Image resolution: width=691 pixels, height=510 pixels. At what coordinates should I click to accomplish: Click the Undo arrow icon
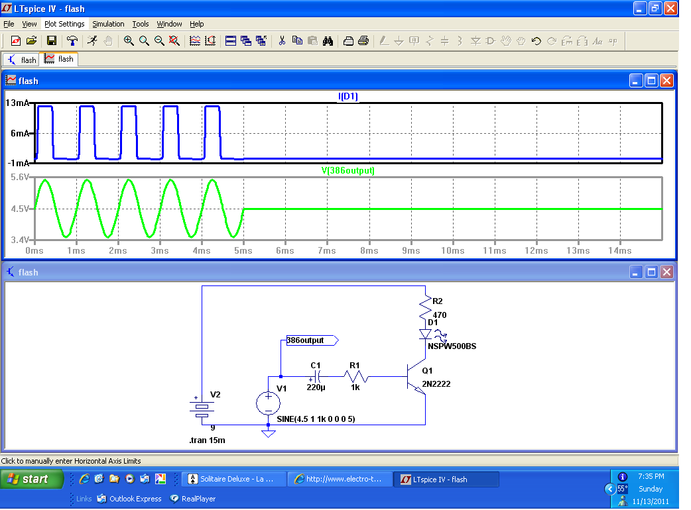(x=536, y=41)
